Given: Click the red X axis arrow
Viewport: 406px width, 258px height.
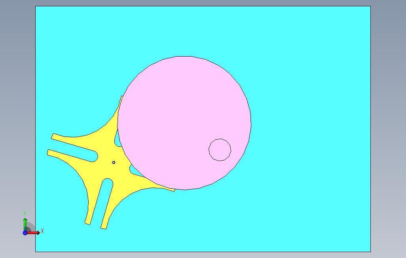Looking at the screenshot, I should (34, 233).
